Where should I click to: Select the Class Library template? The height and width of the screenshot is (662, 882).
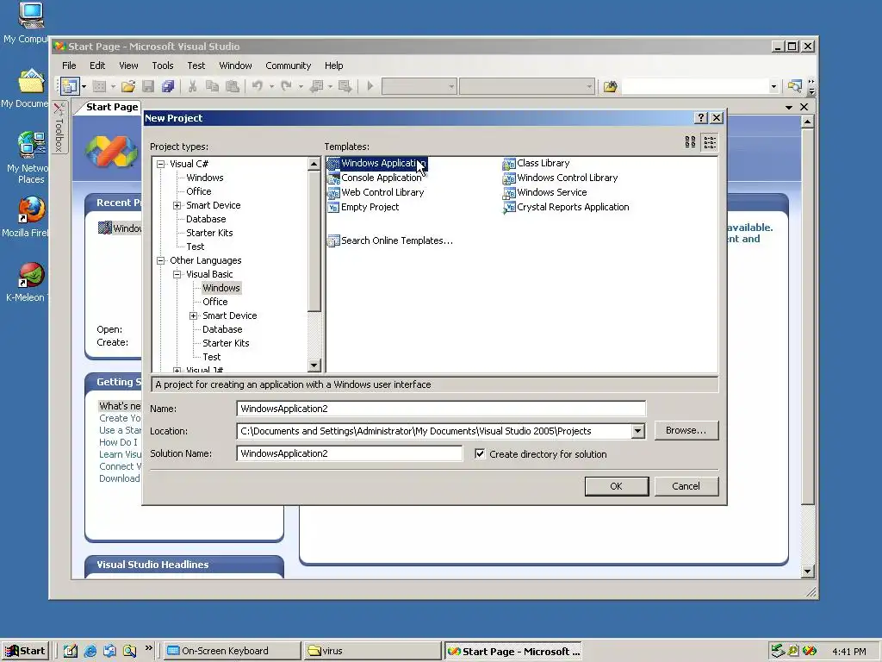[536, 163]
